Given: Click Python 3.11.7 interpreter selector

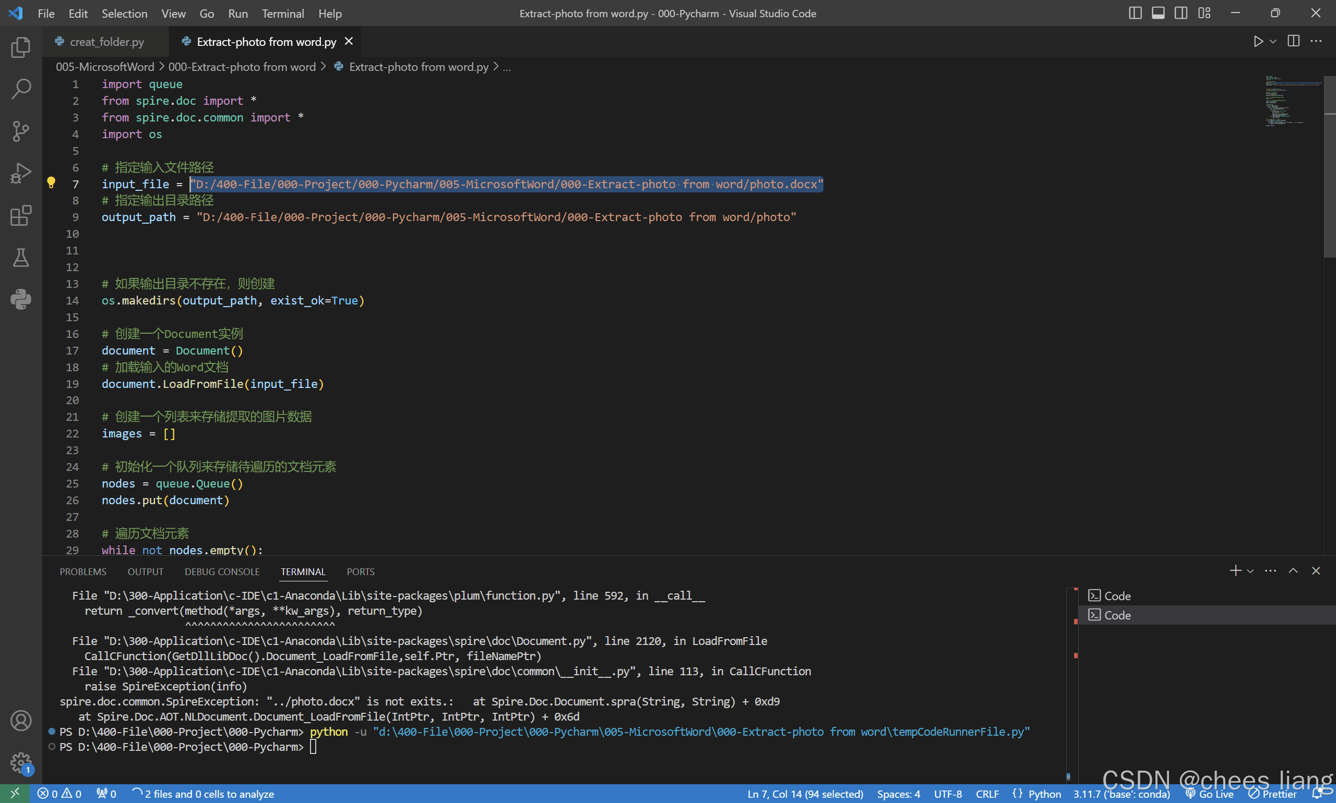Looking at the screenshot, I should tap(1121, 794).
